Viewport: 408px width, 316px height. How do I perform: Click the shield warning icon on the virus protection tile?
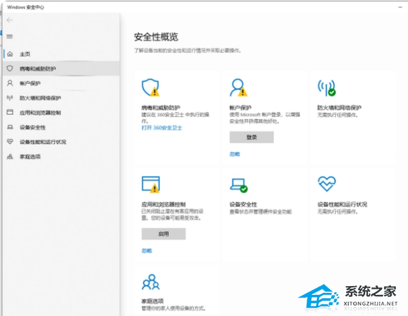(x=151, y=88)
